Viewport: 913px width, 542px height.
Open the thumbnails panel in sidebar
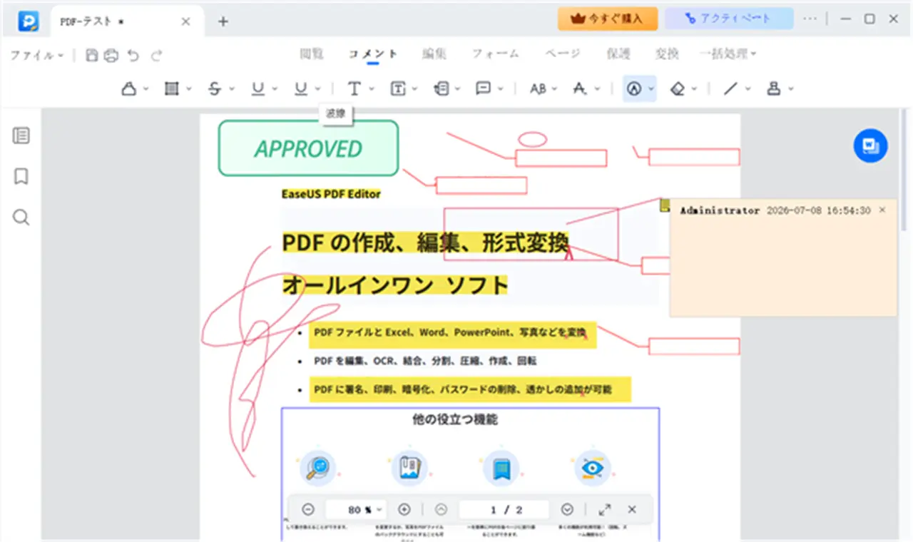pos(21,135)
